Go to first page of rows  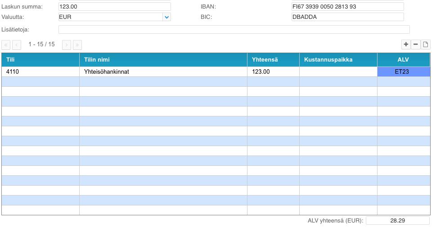click(6, 45)
